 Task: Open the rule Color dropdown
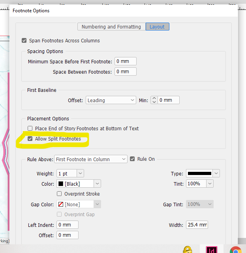point(98,184)
